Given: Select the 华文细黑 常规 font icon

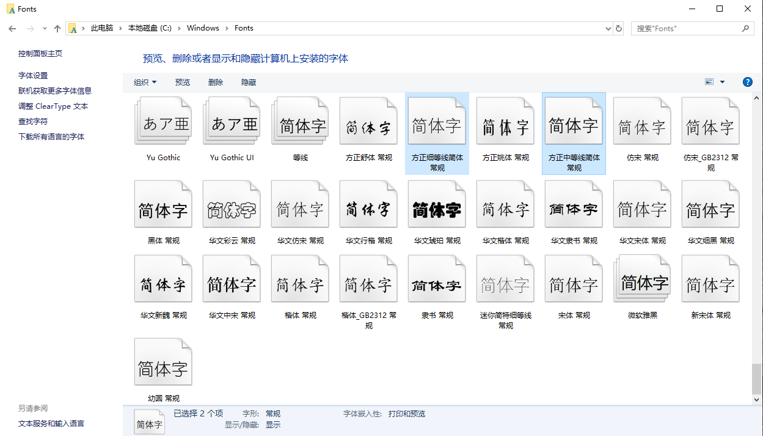Looking at the screenshot, I should point(710,204).
